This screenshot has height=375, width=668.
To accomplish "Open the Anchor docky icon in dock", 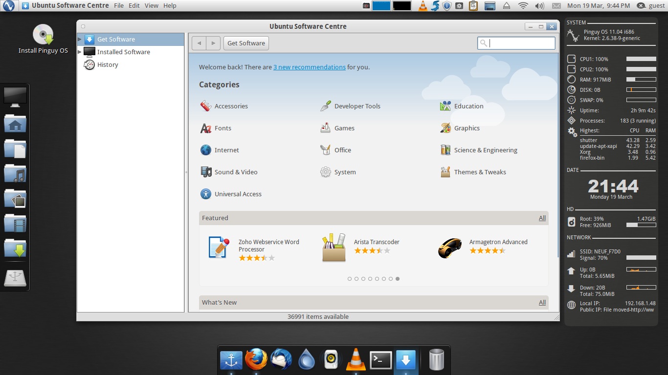I will (x=231, y=360).
